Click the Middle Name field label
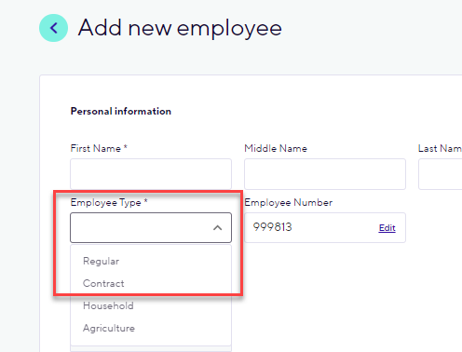Image resolution: width=462 pixels, height=352 pixels. click(x=276, y=148)
